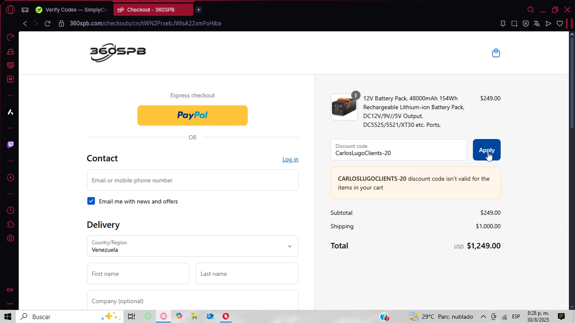Click the Log in link

(x=290, y=159)
